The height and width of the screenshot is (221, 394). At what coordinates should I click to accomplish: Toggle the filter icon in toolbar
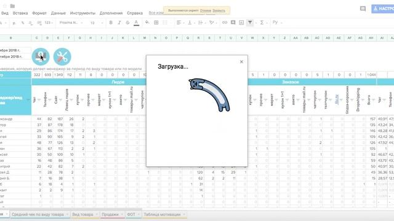click(250, 23)
